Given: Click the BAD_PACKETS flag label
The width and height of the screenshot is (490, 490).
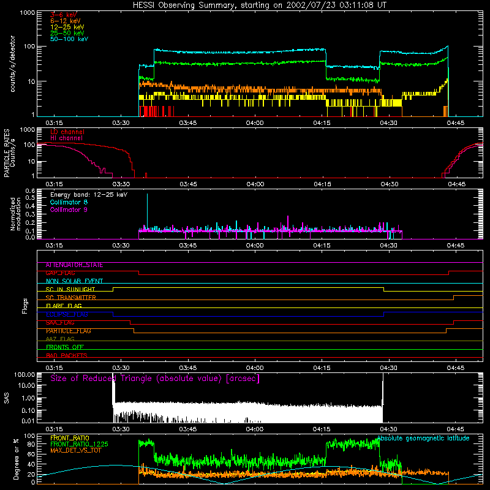Looking at the screenshot, I should coord(66,355).
